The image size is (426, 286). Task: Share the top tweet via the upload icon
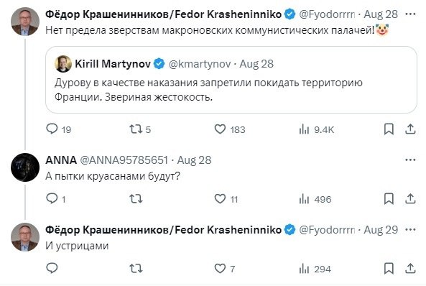coord(410,129)
